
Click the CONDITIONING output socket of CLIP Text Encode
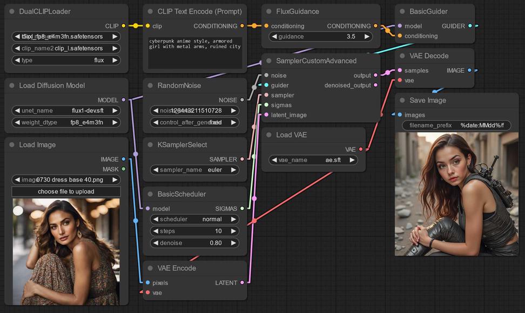[242, 26]
